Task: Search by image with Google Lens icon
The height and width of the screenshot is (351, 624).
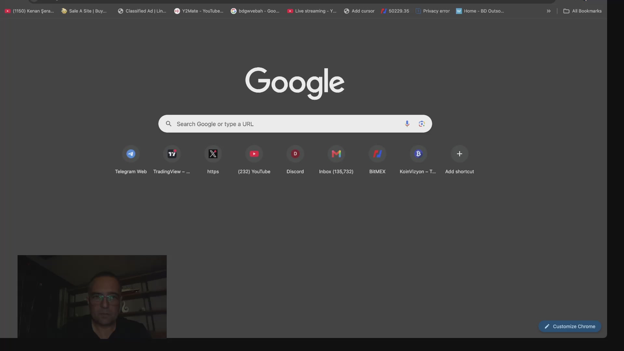Action: [x=422, y=124]
